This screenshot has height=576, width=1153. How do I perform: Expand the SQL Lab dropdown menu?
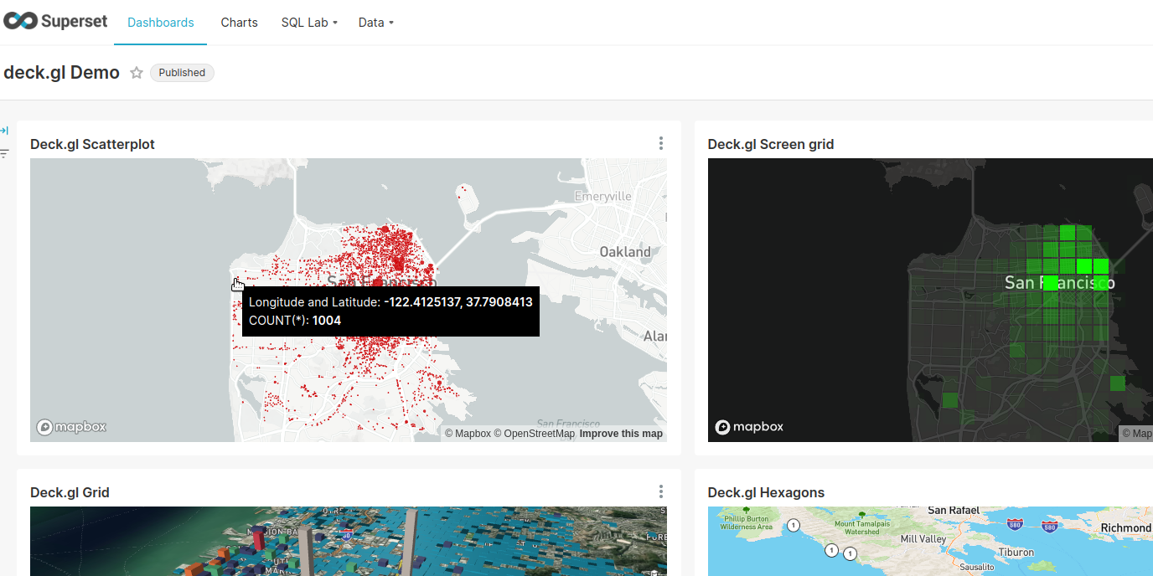click(309, 23)
